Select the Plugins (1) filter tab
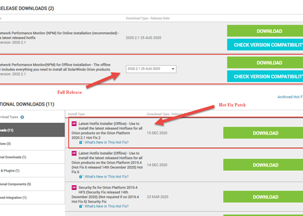 [x=32, y=170]
